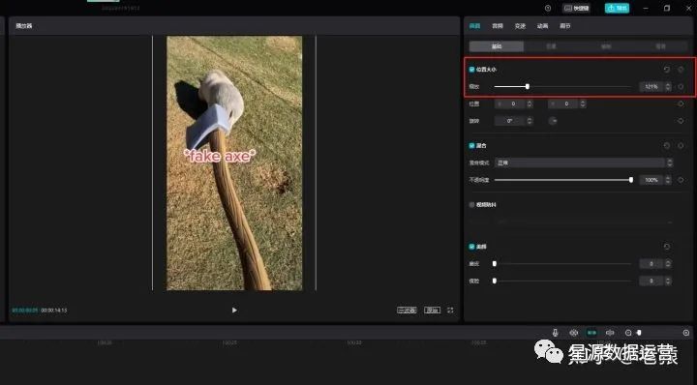
Task: Zoom out the timeline with minus magnifier
Action: click(x=628, y=333)
